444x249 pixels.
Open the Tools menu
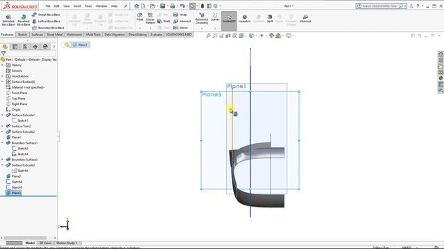click(88, 6)
